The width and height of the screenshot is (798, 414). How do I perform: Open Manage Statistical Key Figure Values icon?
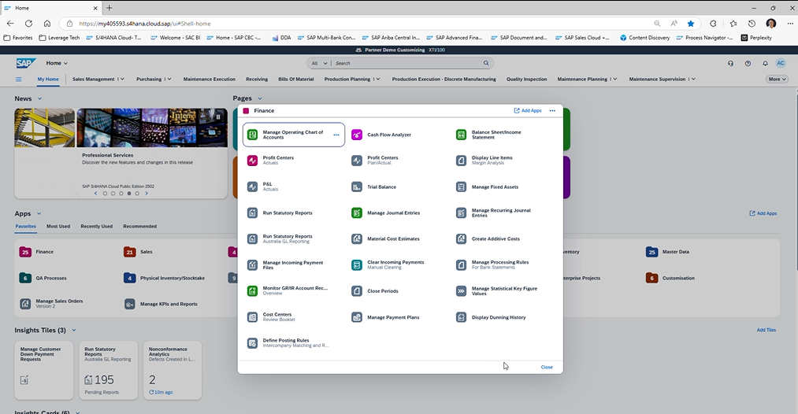point(461,291)
